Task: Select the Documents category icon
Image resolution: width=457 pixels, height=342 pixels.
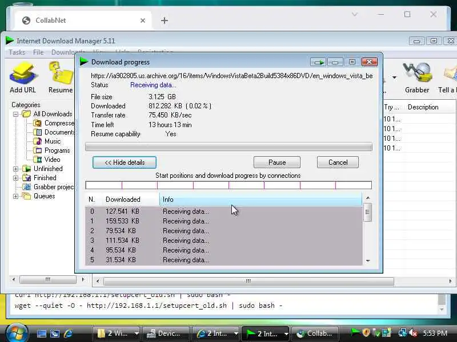Action: coord(37,132)
